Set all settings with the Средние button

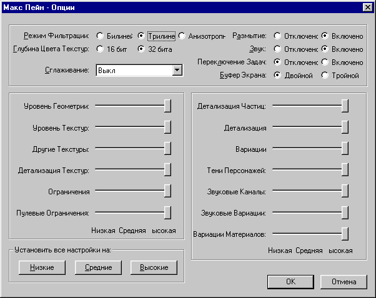point(98,267)
